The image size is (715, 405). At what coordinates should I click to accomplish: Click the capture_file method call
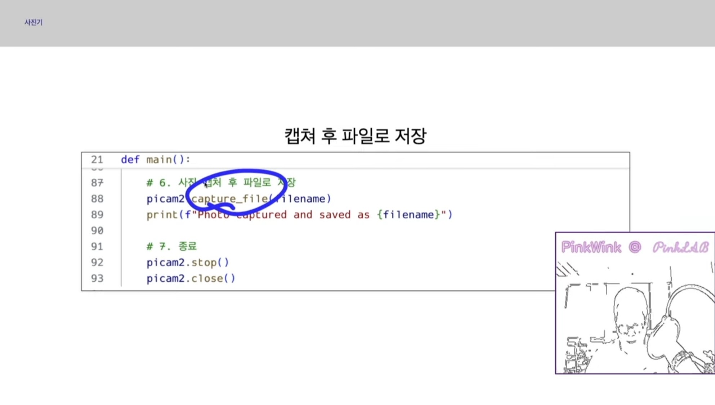(x=229, y=199)
